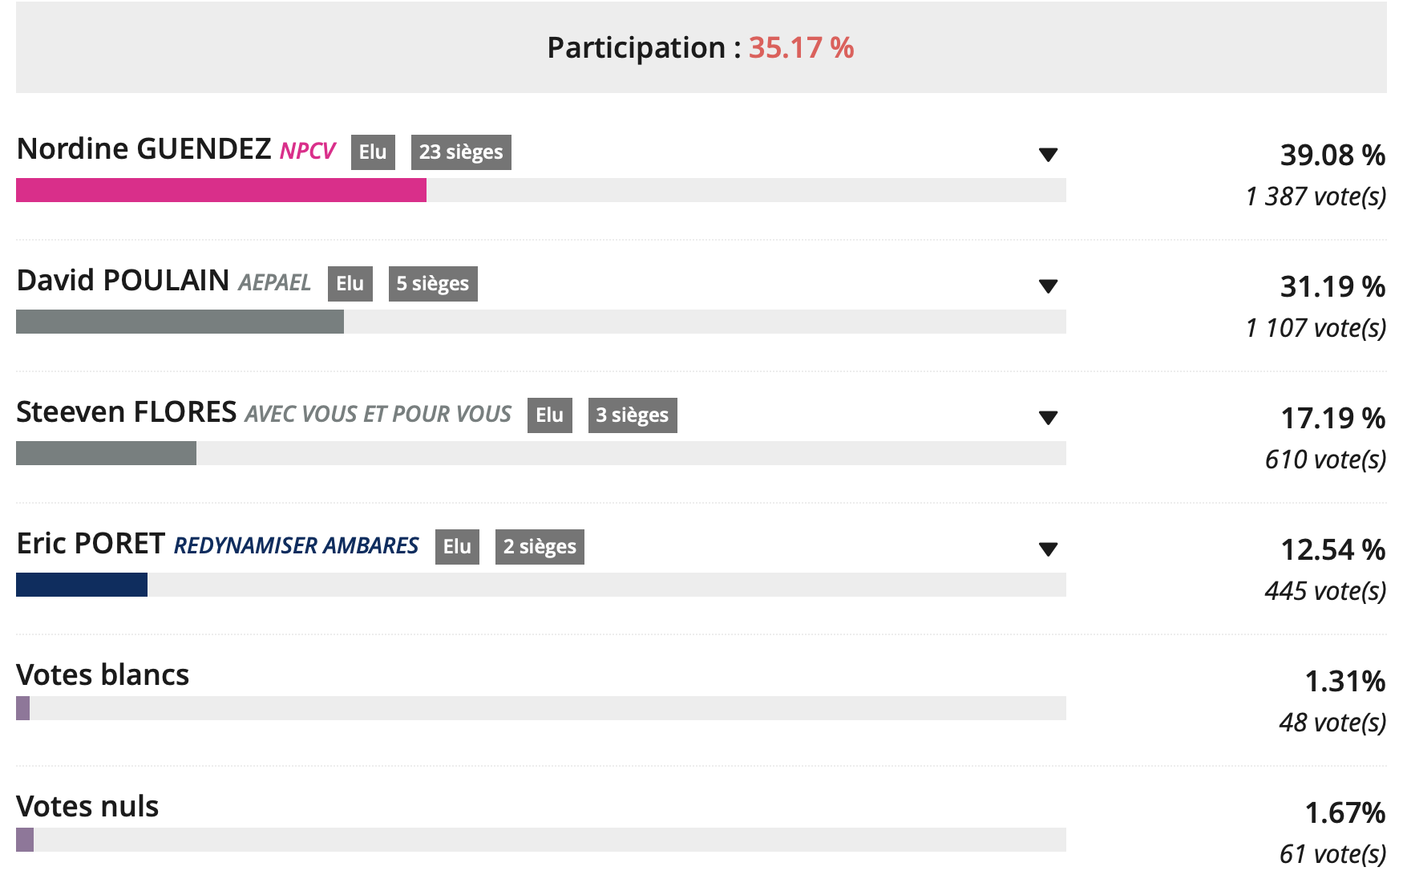Click the Steeven FLORES candidate name
Screen dimensions: 1403x879
click(127, 412)
